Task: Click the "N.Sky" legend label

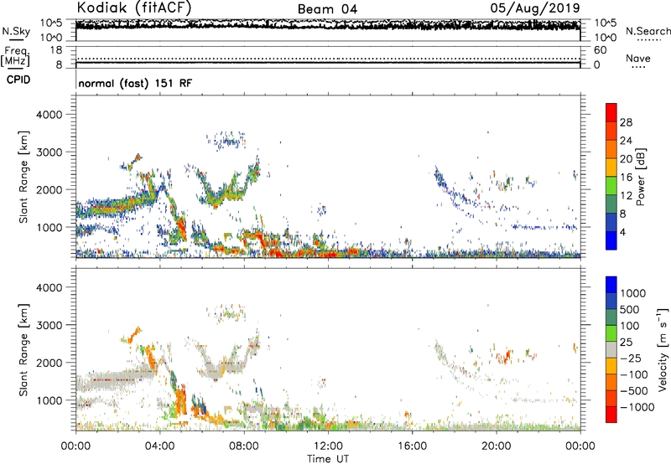Action: (x=16, y=31)
